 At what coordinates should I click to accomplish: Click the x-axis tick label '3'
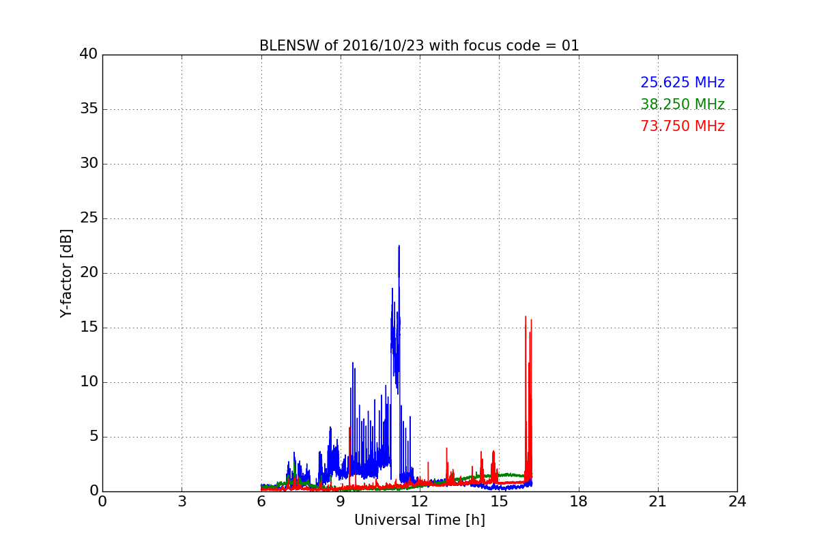coord(182,502)
